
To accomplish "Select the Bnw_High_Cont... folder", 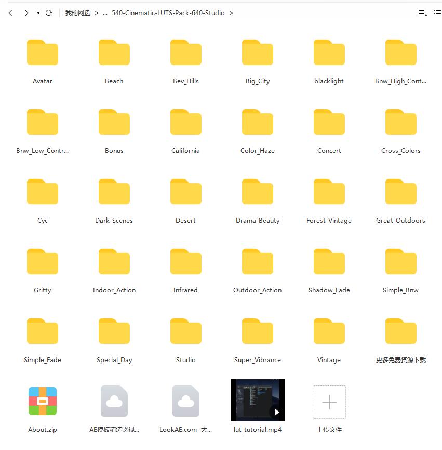I will pos(401,53).
